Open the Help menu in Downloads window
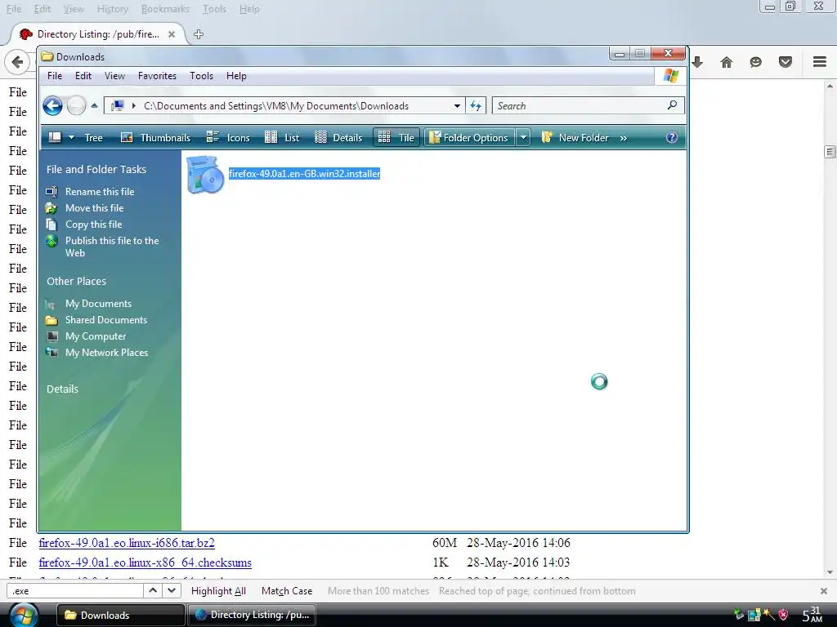Screen dimensions: 837x627 [x=236, y=76]
